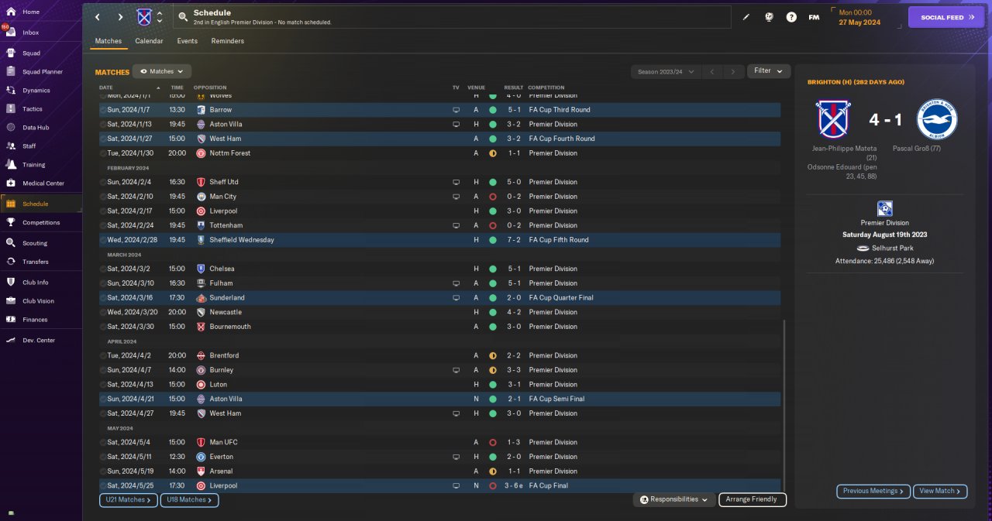Click the Brighton club badge in match panel
This screenshot has width=992, height=521.
coord(937,120)
